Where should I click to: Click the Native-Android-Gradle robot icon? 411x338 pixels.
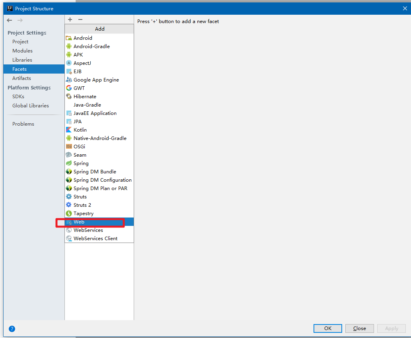(x=69, y=138)
